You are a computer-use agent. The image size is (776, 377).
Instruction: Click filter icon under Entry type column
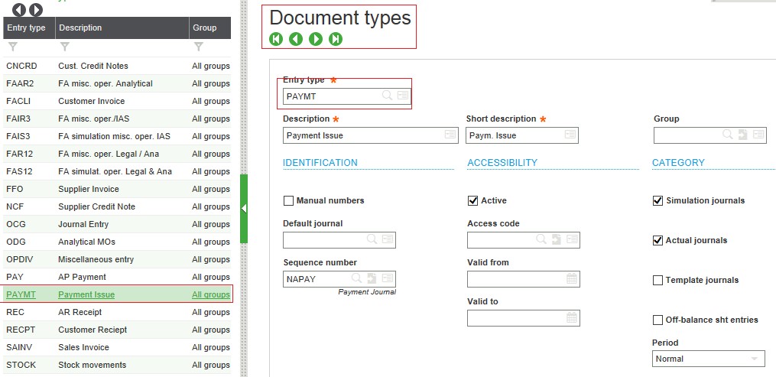(12, 47)
